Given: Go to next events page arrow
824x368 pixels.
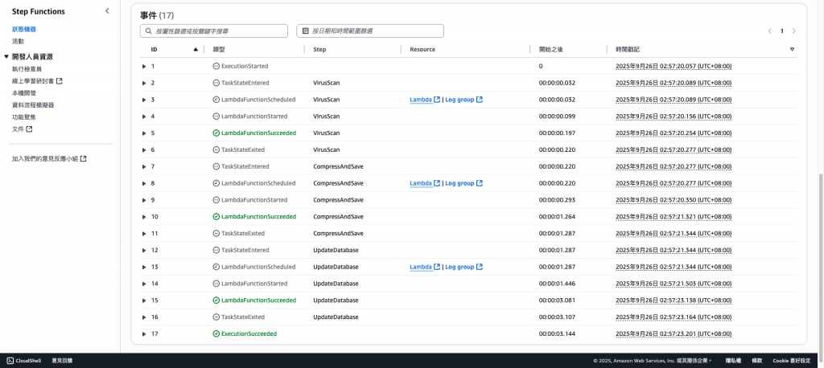Looking at the screenshot, I should pyautogui.click(x=794, y=31).
